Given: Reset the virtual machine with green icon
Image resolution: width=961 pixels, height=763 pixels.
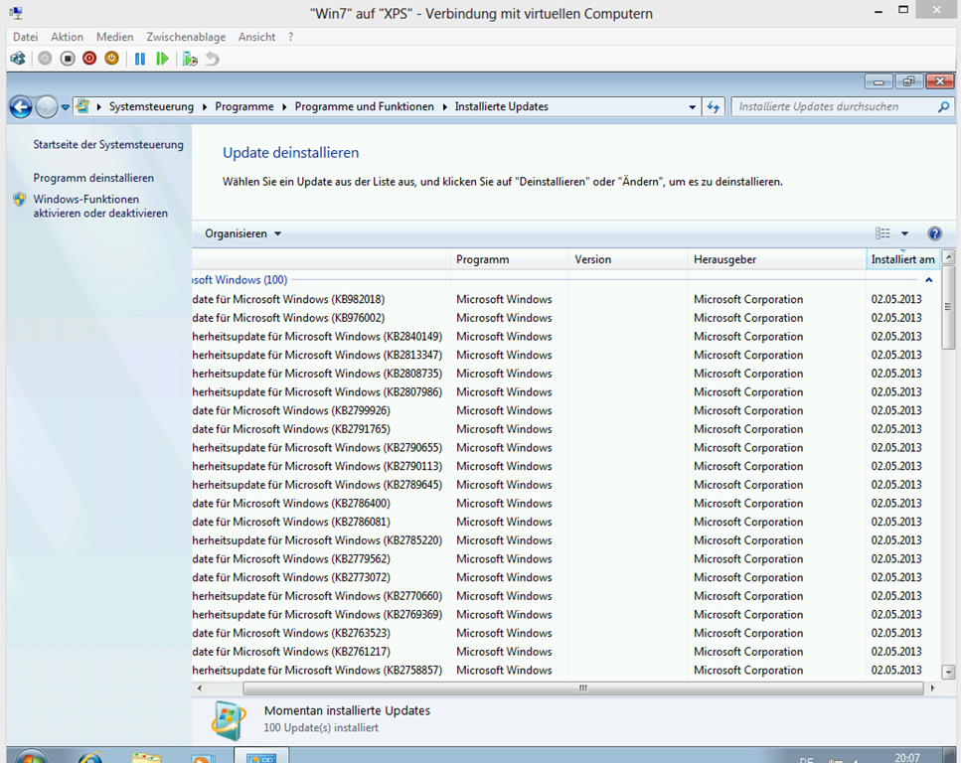Looking at the screenshot, I should pos(162,59).
